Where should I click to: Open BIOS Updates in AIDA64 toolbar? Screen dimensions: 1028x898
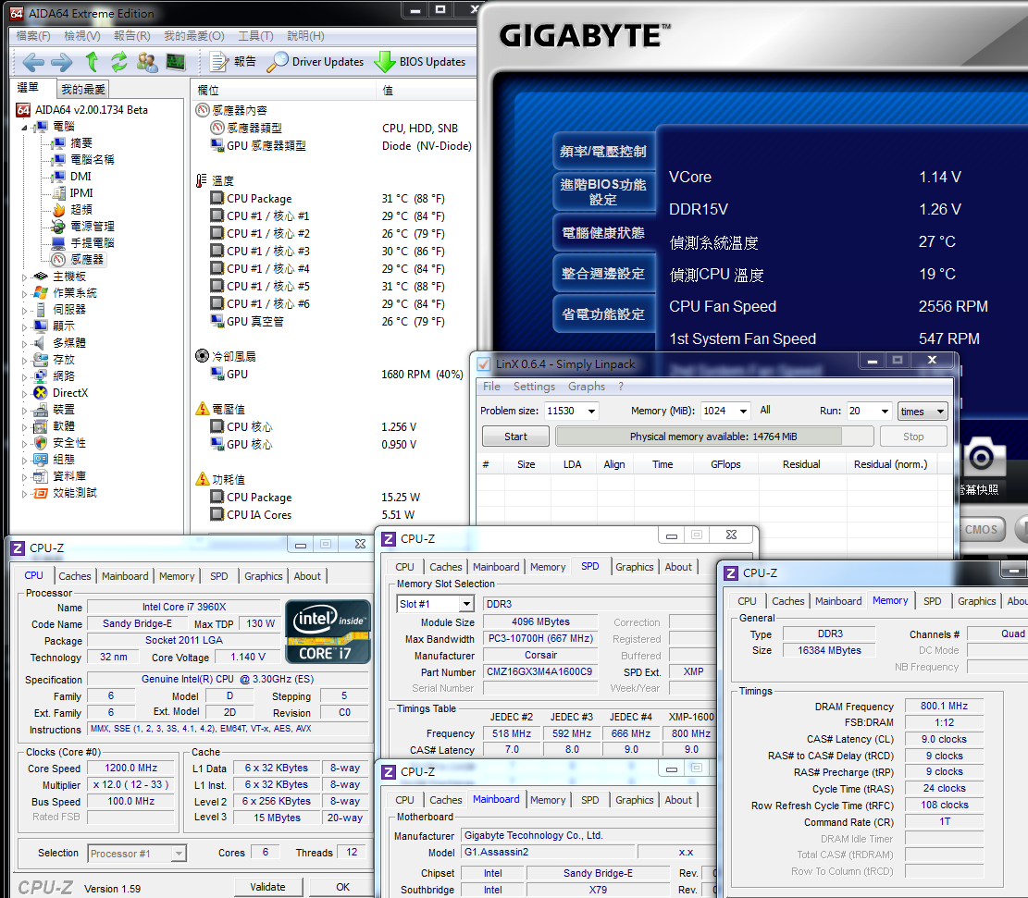[419, 62]
